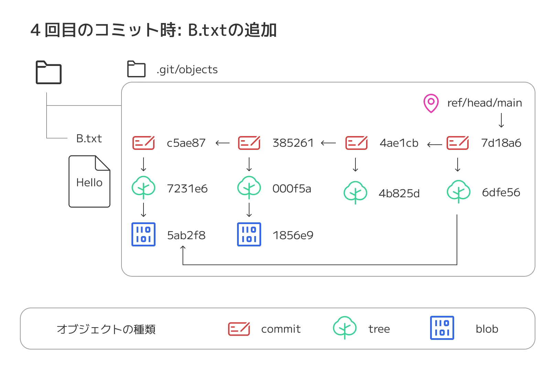Click the ref/head/main label text
The image size is (555, 366).
tap(484, 103)
